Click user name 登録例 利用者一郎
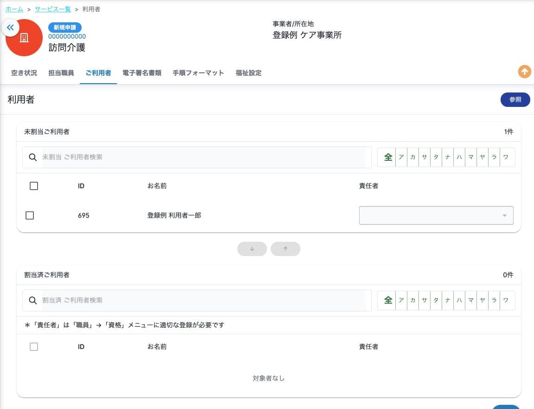Viewport: 534px width, 409px height. click(x=174, y=215)
